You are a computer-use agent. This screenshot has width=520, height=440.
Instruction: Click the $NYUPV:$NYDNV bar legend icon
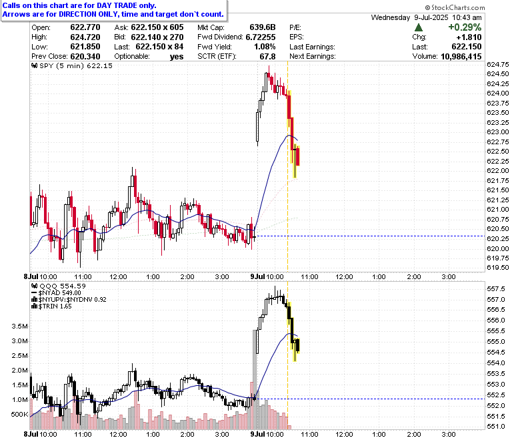(x=35, y=300)
